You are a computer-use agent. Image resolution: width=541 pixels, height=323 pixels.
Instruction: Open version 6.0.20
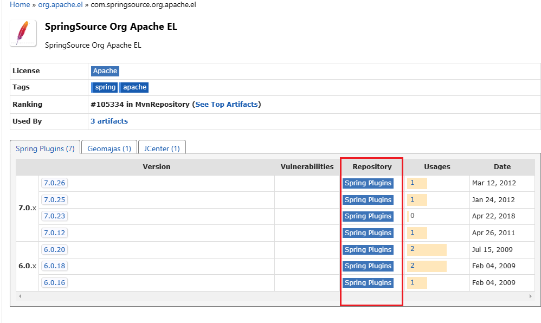55,249
